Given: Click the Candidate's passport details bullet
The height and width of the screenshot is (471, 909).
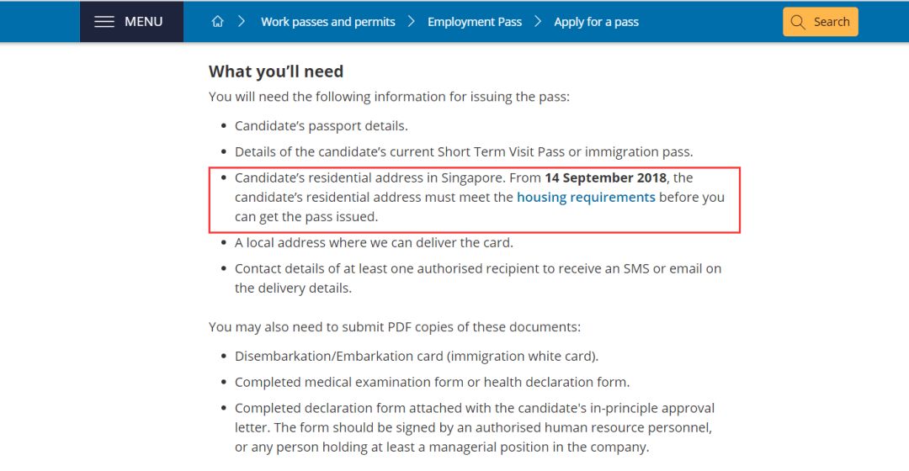Looking at the screenshot, I should coord(321,125).
